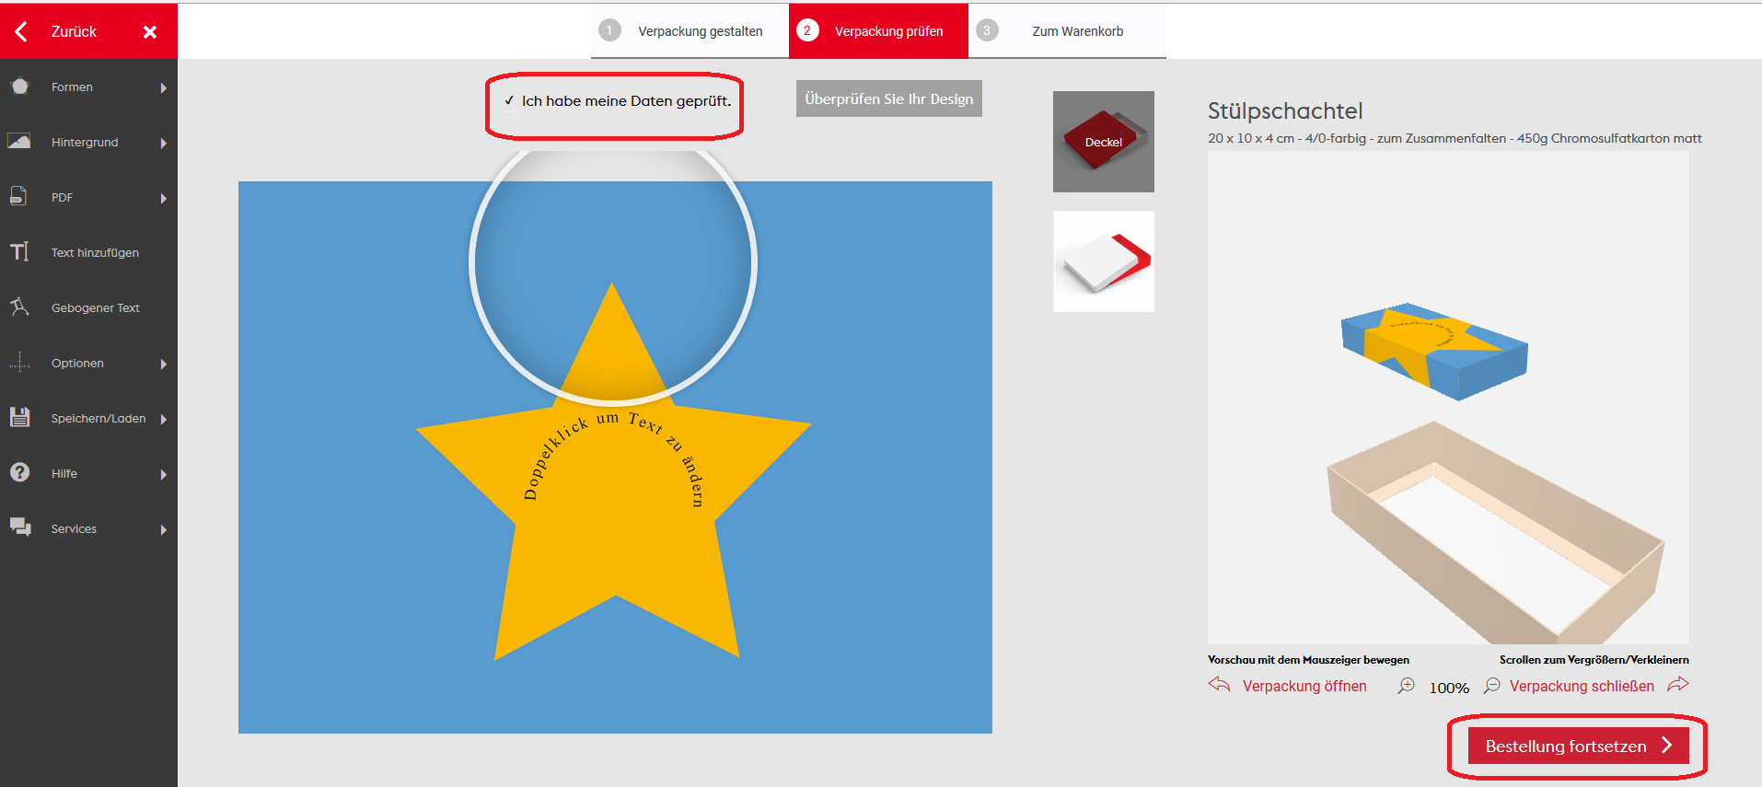The image size is (1762, 787).
Task: Click the zoom-in magnifier beside 100%
Action: pos(1406,686)
